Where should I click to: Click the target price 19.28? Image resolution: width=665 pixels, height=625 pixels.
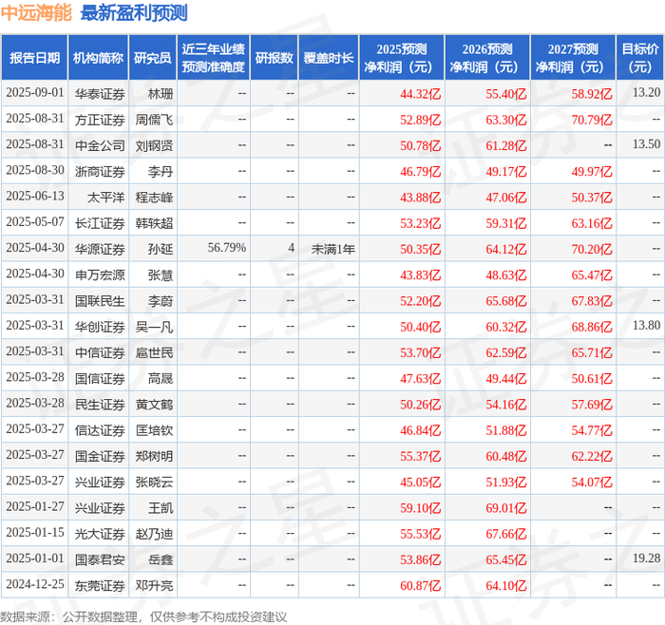pos(646,559)
